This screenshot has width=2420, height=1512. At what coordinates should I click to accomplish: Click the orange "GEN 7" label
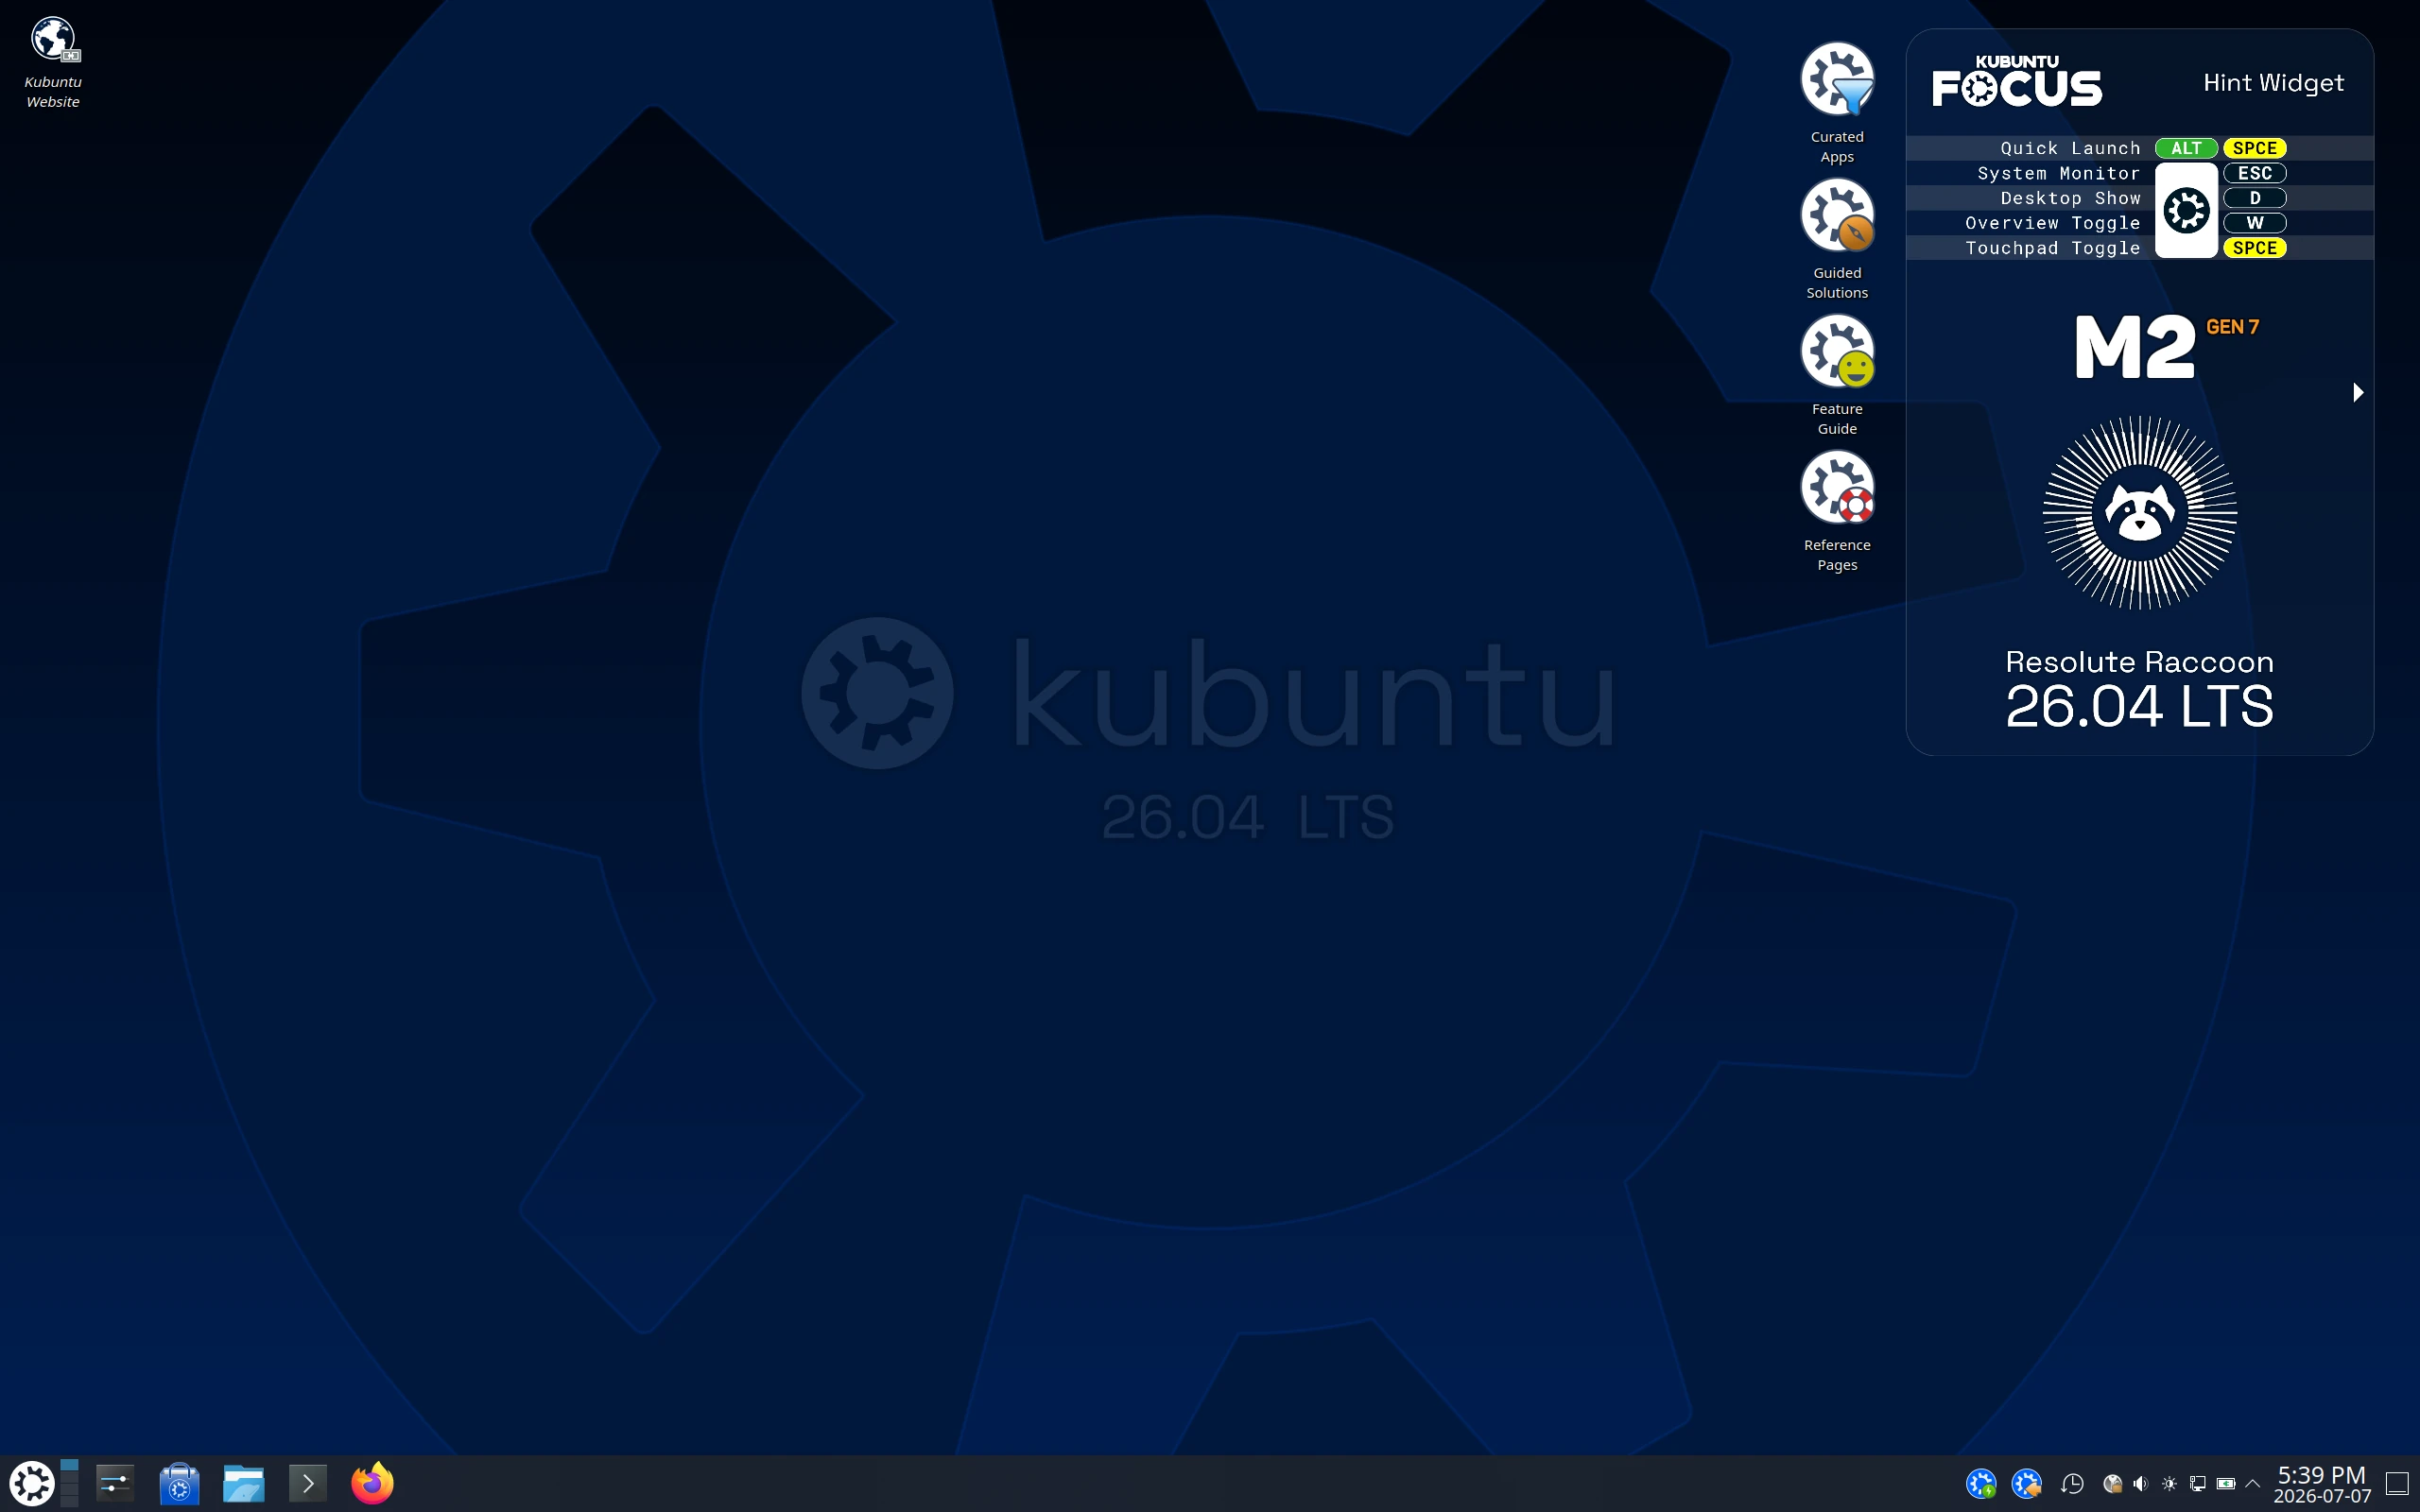coord(2232,327)
